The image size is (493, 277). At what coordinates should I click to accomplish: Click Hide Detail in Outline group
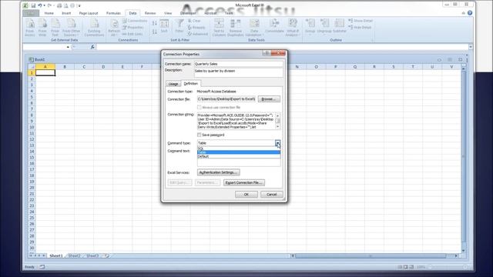360,28
